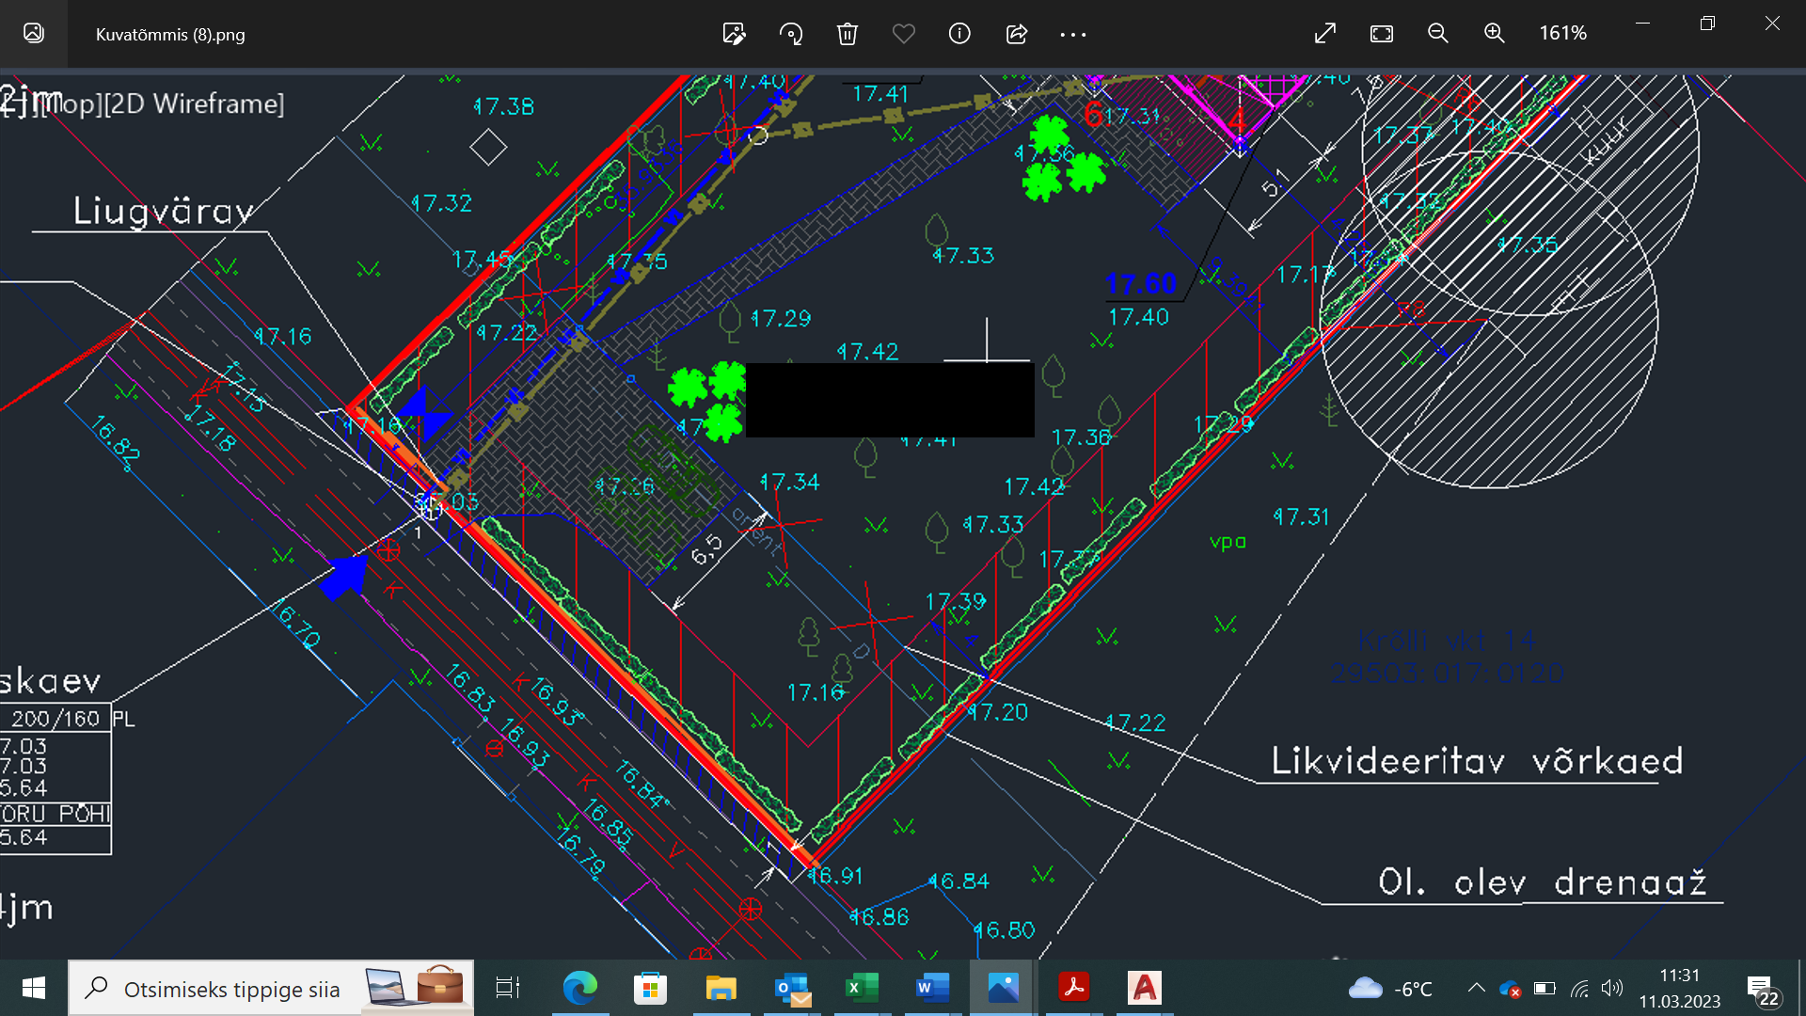Viewport: 1806px width, 1016px height.
Task: Zoom in with plus magnifier
Action: click(x=1494, y=34)
